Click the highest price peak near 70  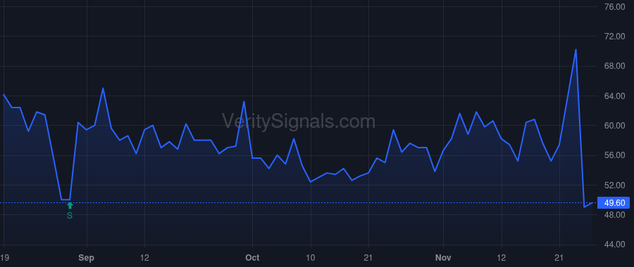576,50
